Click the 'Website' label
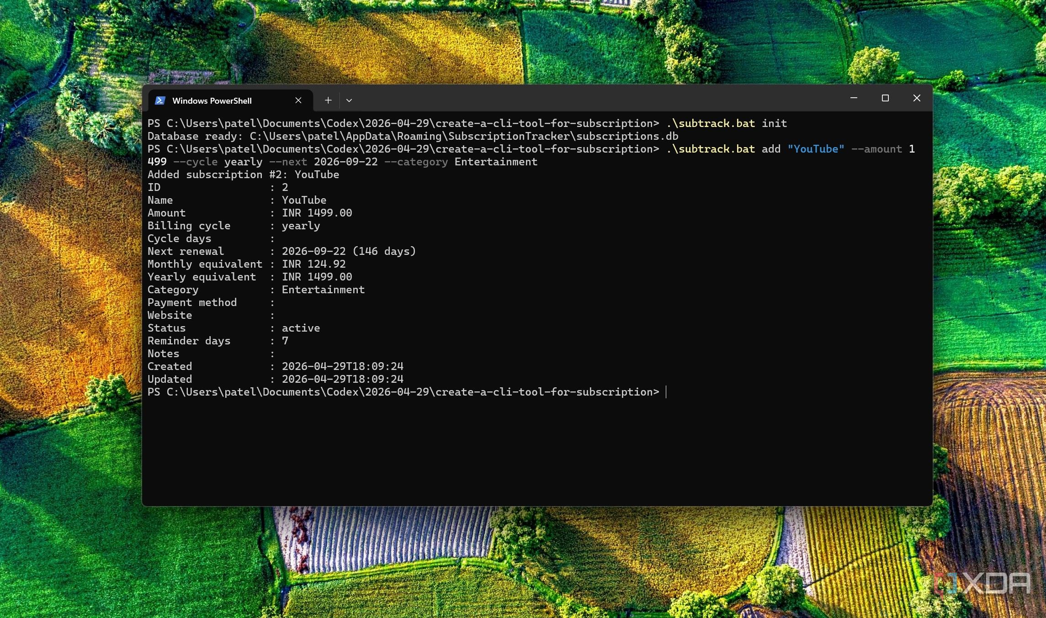 (x=170, y=315)
